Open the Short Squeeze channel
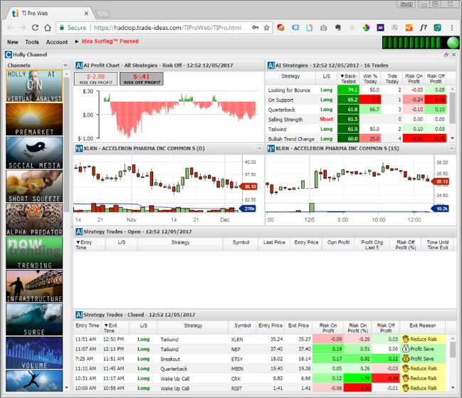Viewport: 462px width, 398px height. pyautogui.click(x=34, y=186)
